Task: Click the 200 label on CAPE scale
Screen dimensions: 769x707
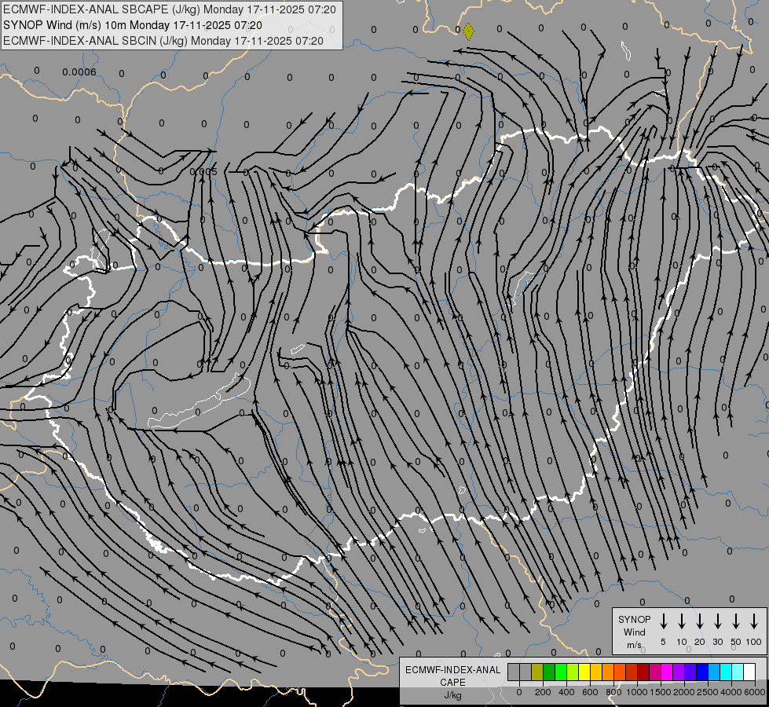Action: point(543,692)
